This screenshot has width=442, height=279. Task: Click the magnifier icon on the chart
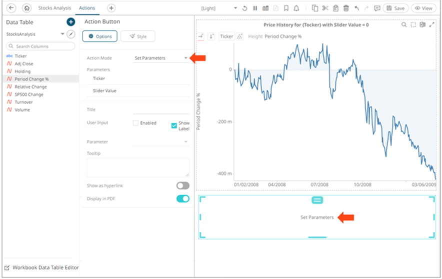click(404, 24)
